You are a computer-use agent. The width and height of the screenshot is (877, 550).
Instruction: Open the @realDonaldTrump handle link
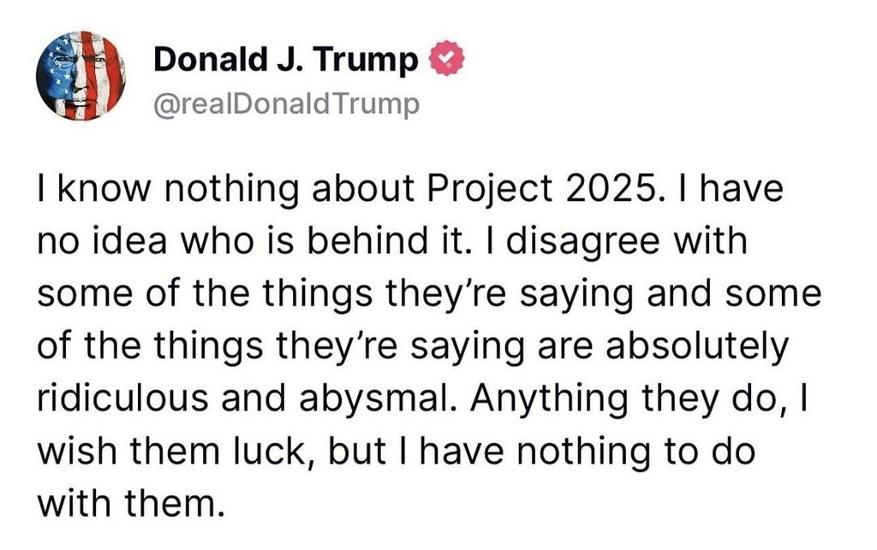286,104
